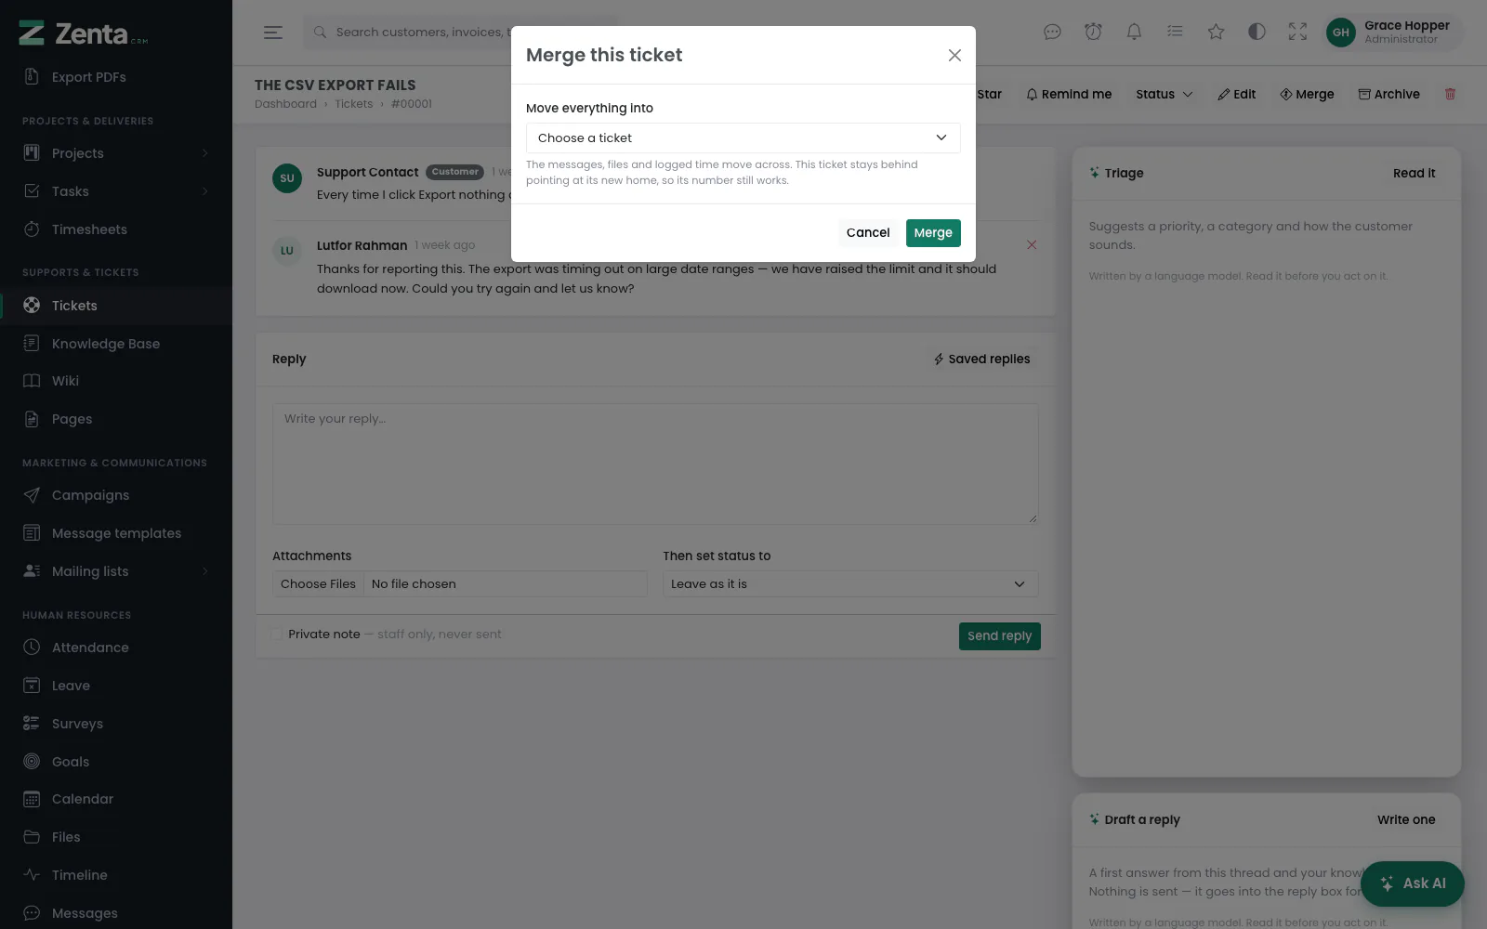This screenshot has width=1487, height=929.
Task: Toggle dark mode half-circle icon
Action: (x=1257, y=33)
